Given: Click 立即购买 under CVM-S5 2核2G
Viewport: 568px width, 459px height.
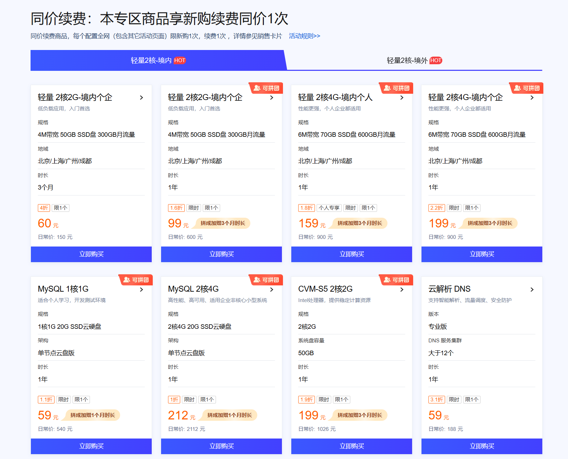Looking at the screenshot, I should tap(352, 446).
